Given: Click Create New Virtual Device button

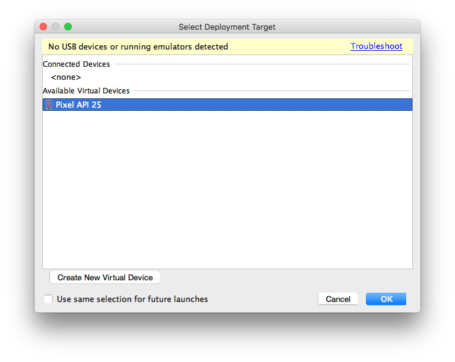Looking at the screenshot, I should (105, 277).
